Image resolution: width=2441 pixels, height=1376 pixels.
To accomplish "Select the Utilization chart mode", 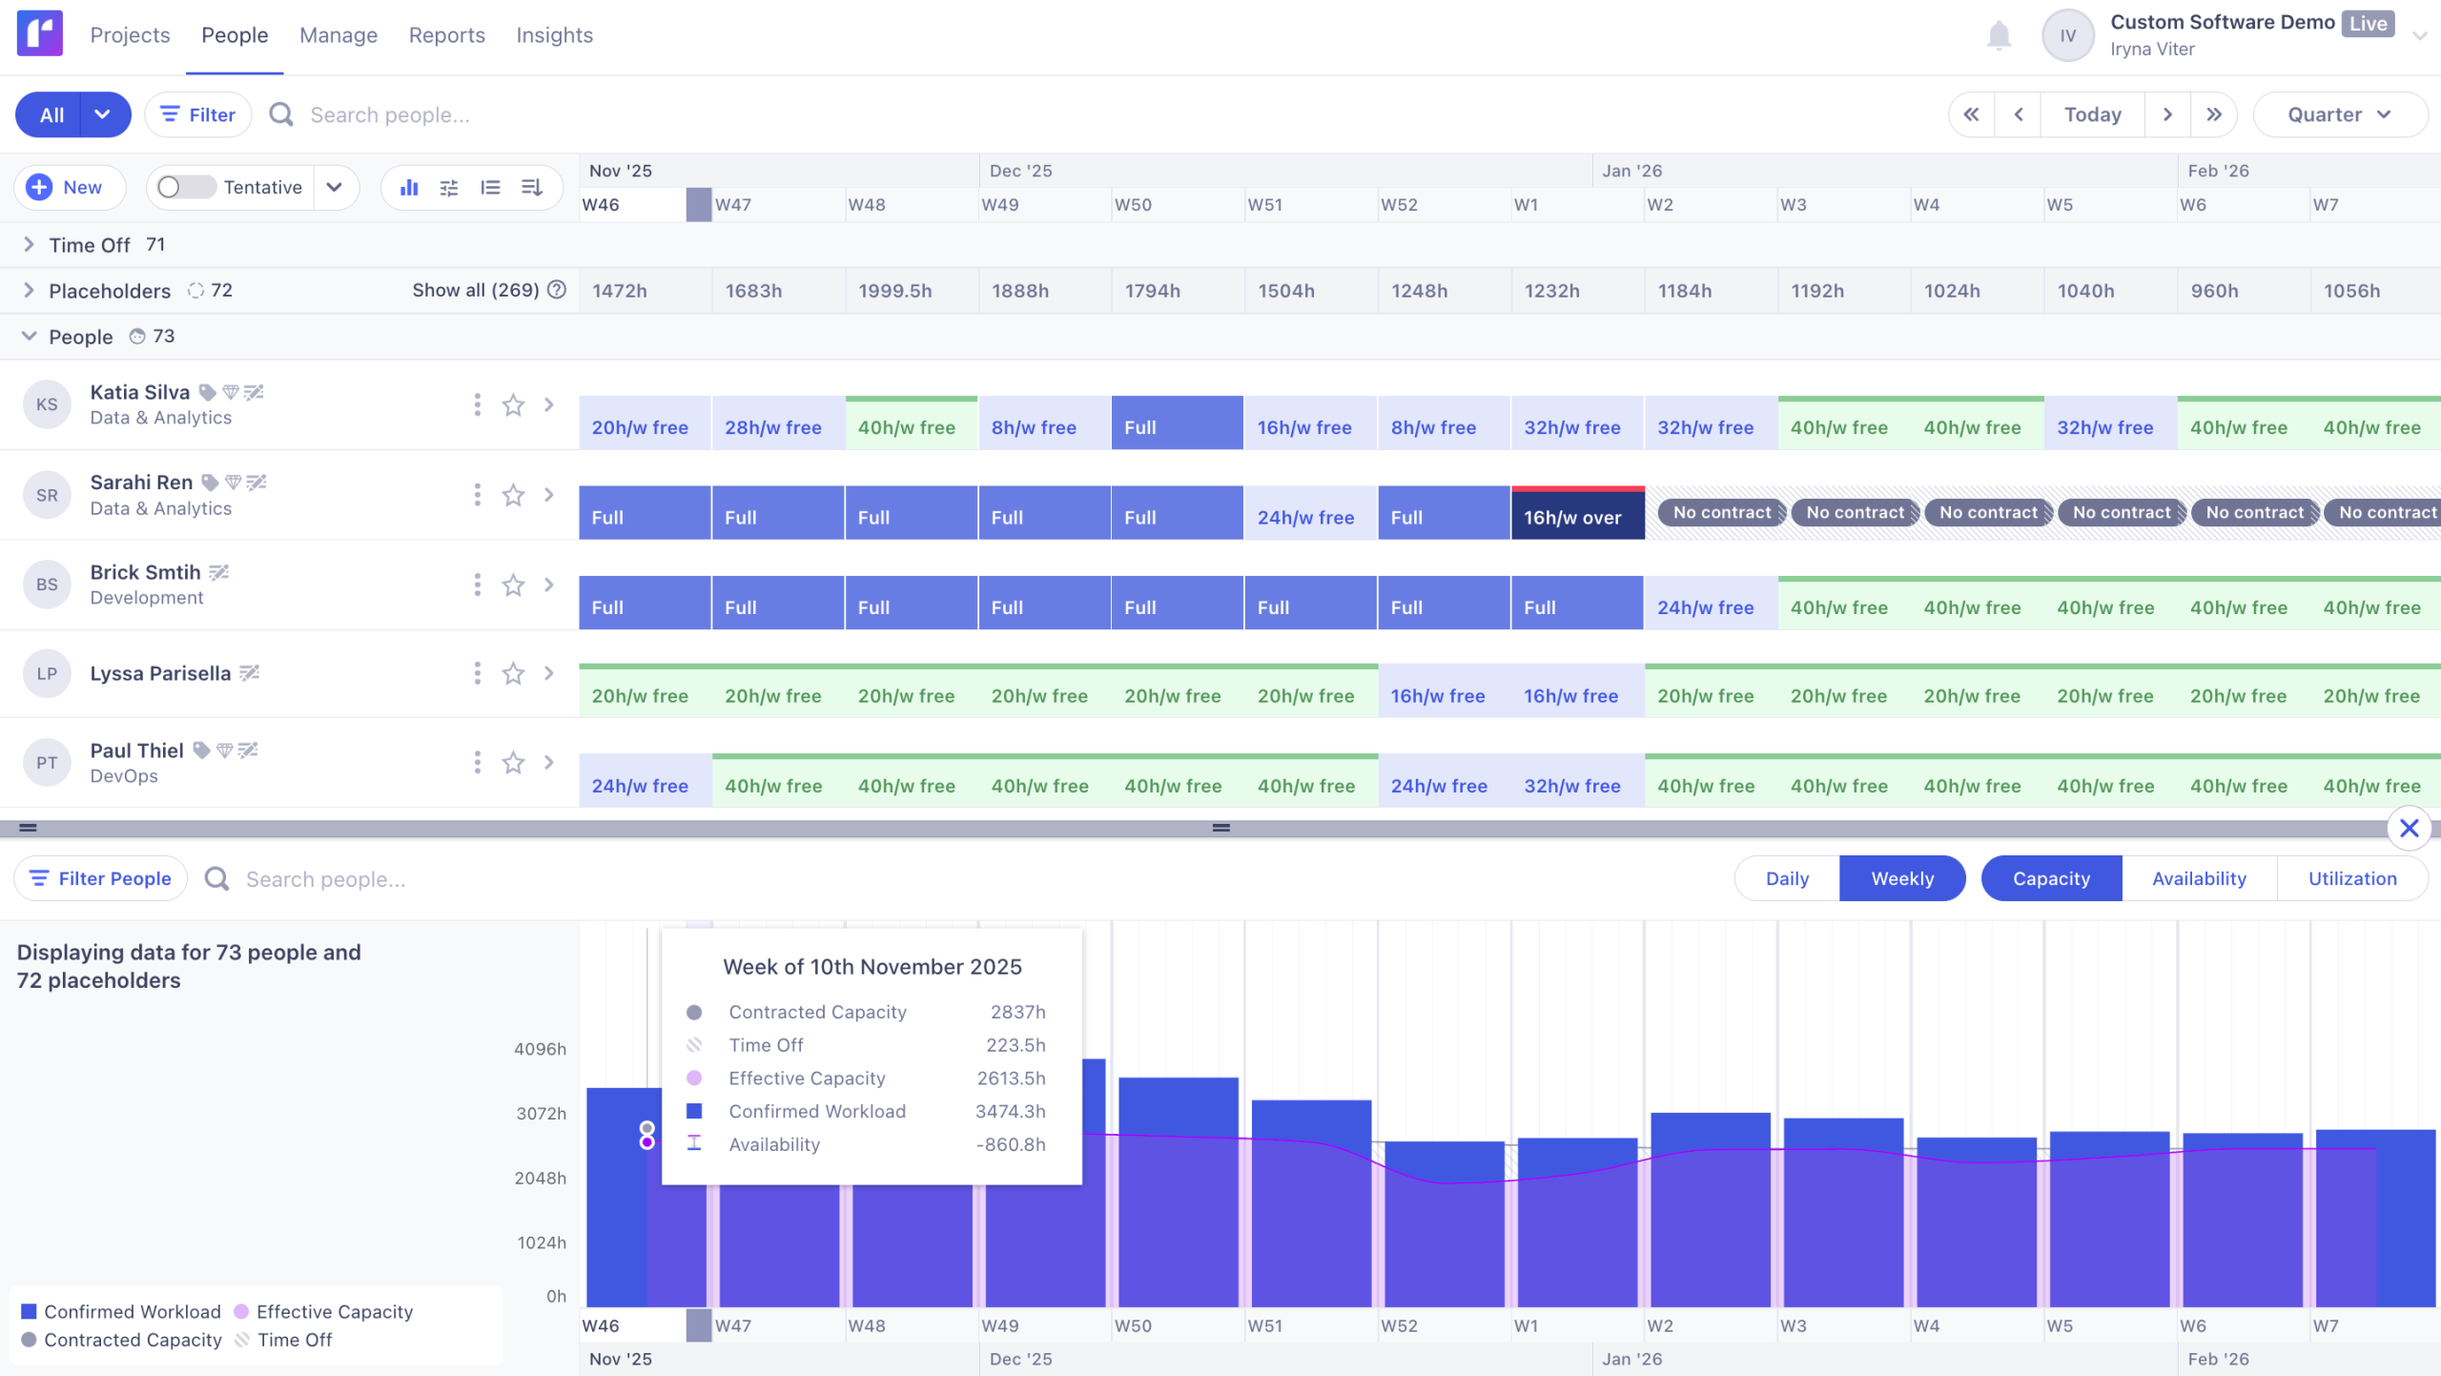I will pos(2351,878).
